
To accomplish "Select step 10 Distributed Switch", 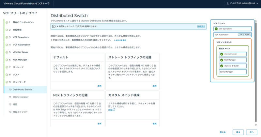I will [x=25, y=90].
